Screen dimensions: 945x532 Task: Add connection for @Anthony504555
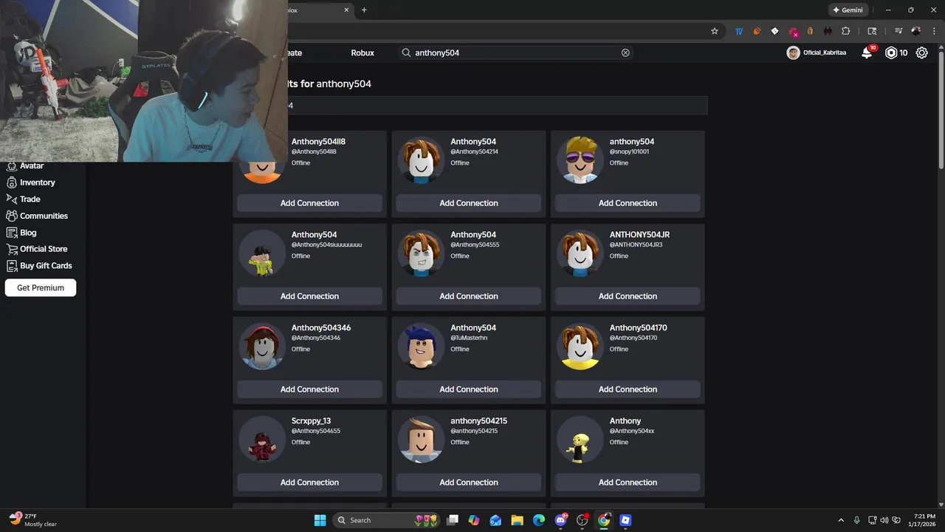469,296
